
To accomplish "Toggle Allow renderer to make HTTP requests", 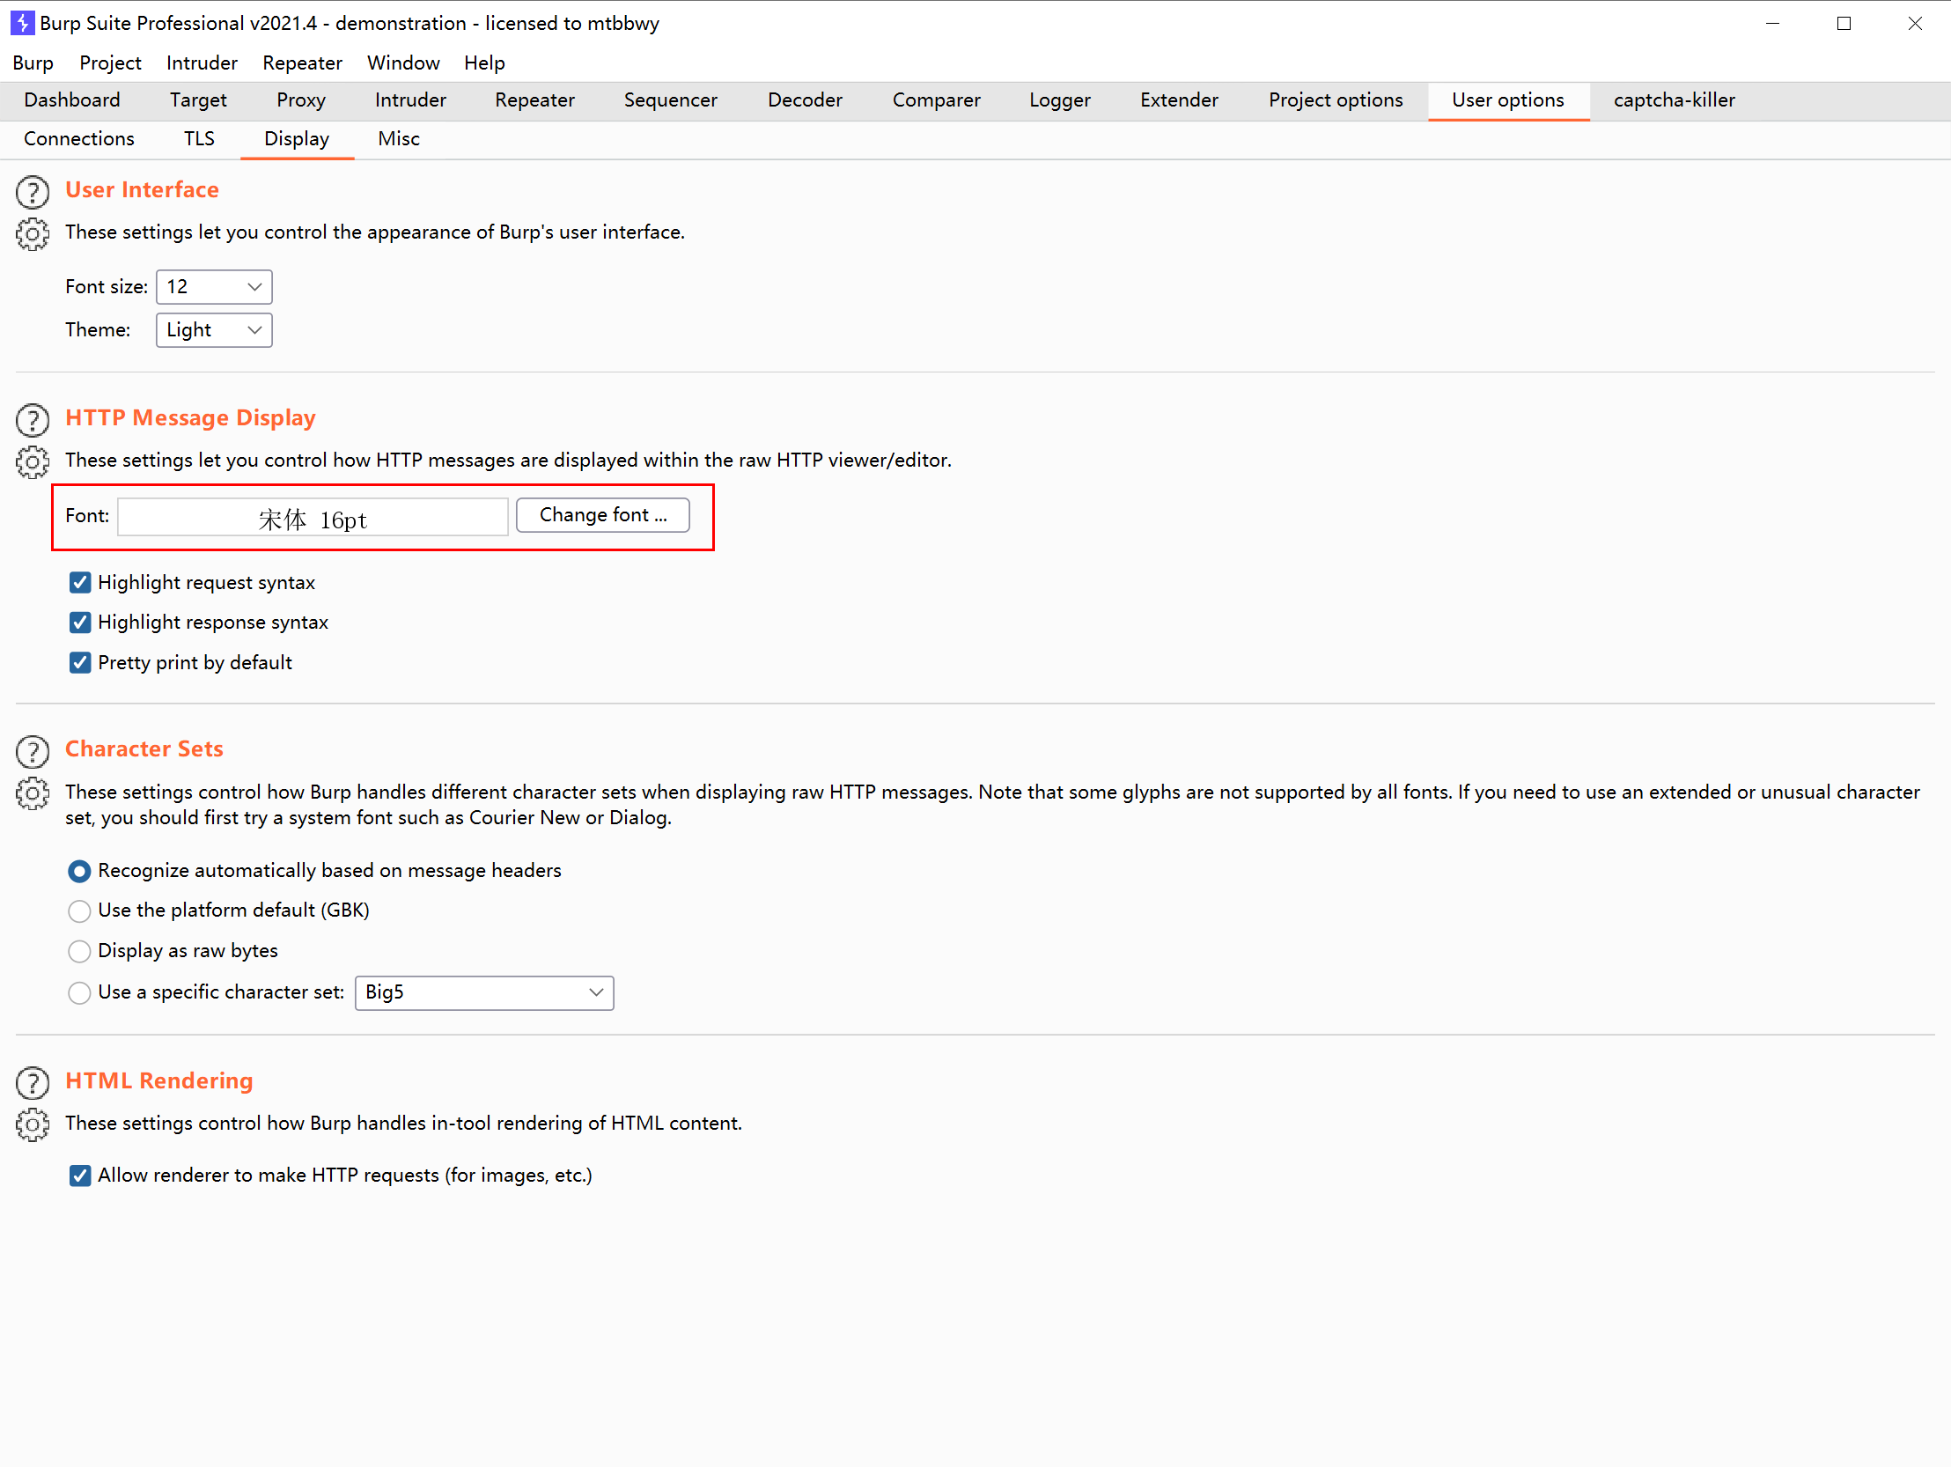I will (x=79, y=1176).
